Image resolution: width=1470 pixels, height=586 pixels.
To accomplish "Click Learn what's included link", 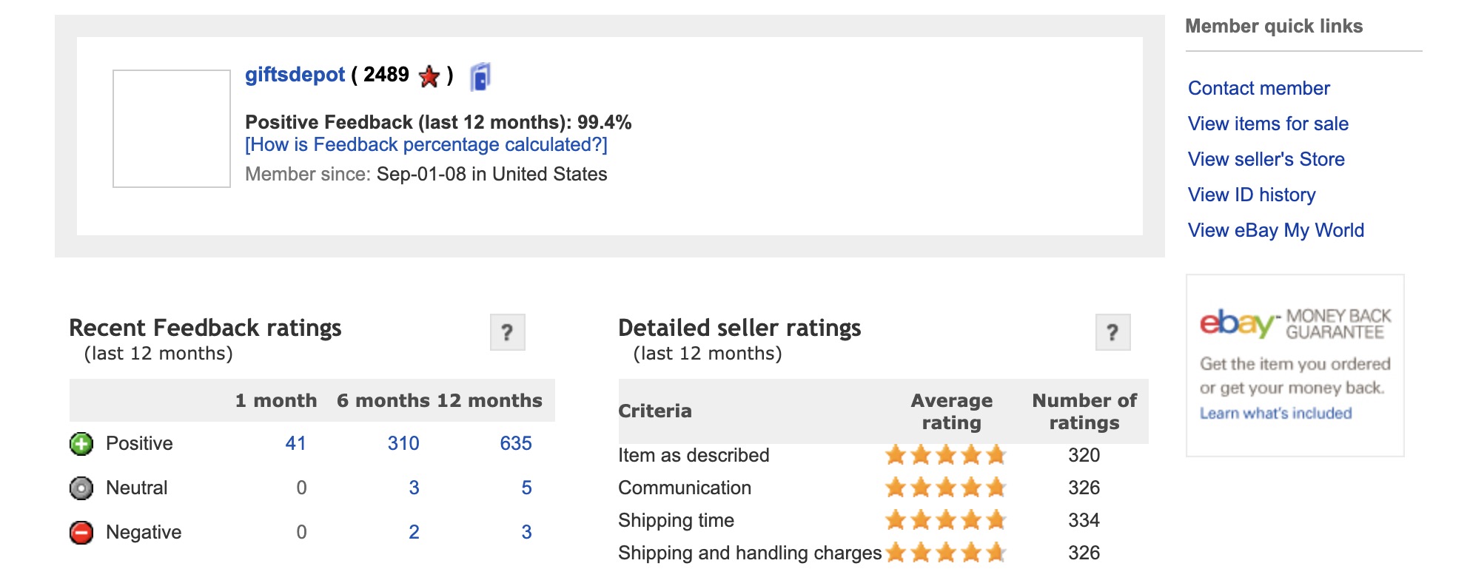I will click(1275, 414).
